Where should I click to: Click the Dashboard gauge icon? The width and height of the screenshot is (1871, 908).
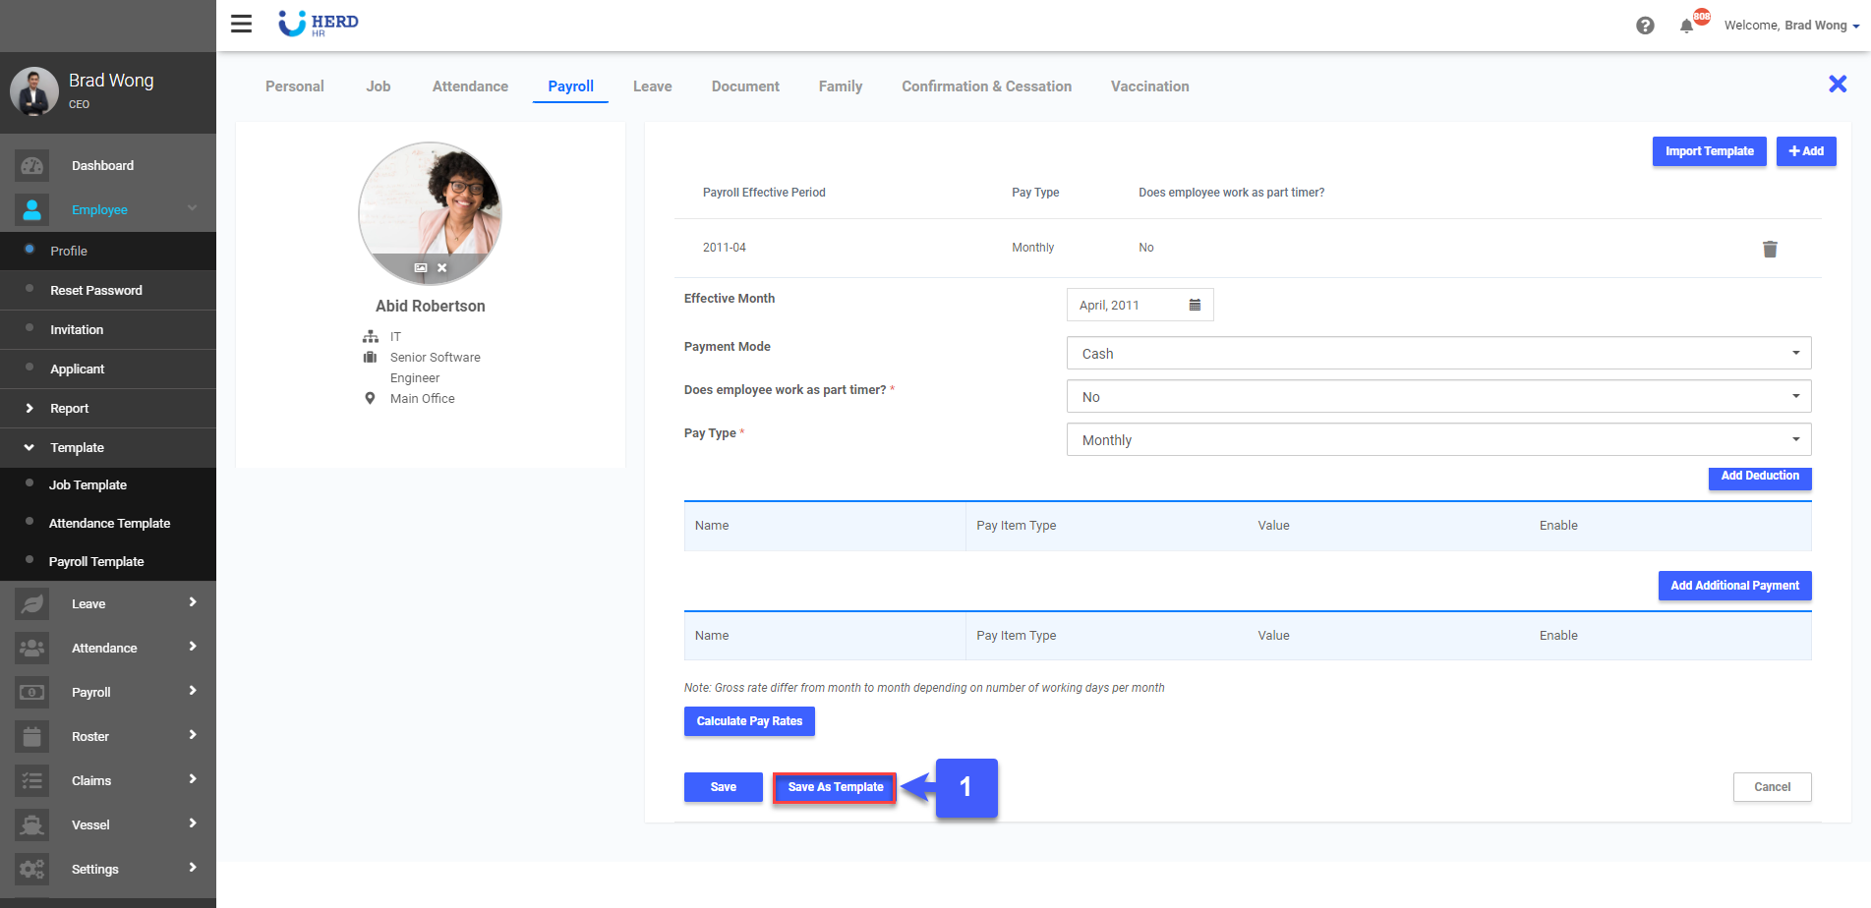click(x=30, y=165)
